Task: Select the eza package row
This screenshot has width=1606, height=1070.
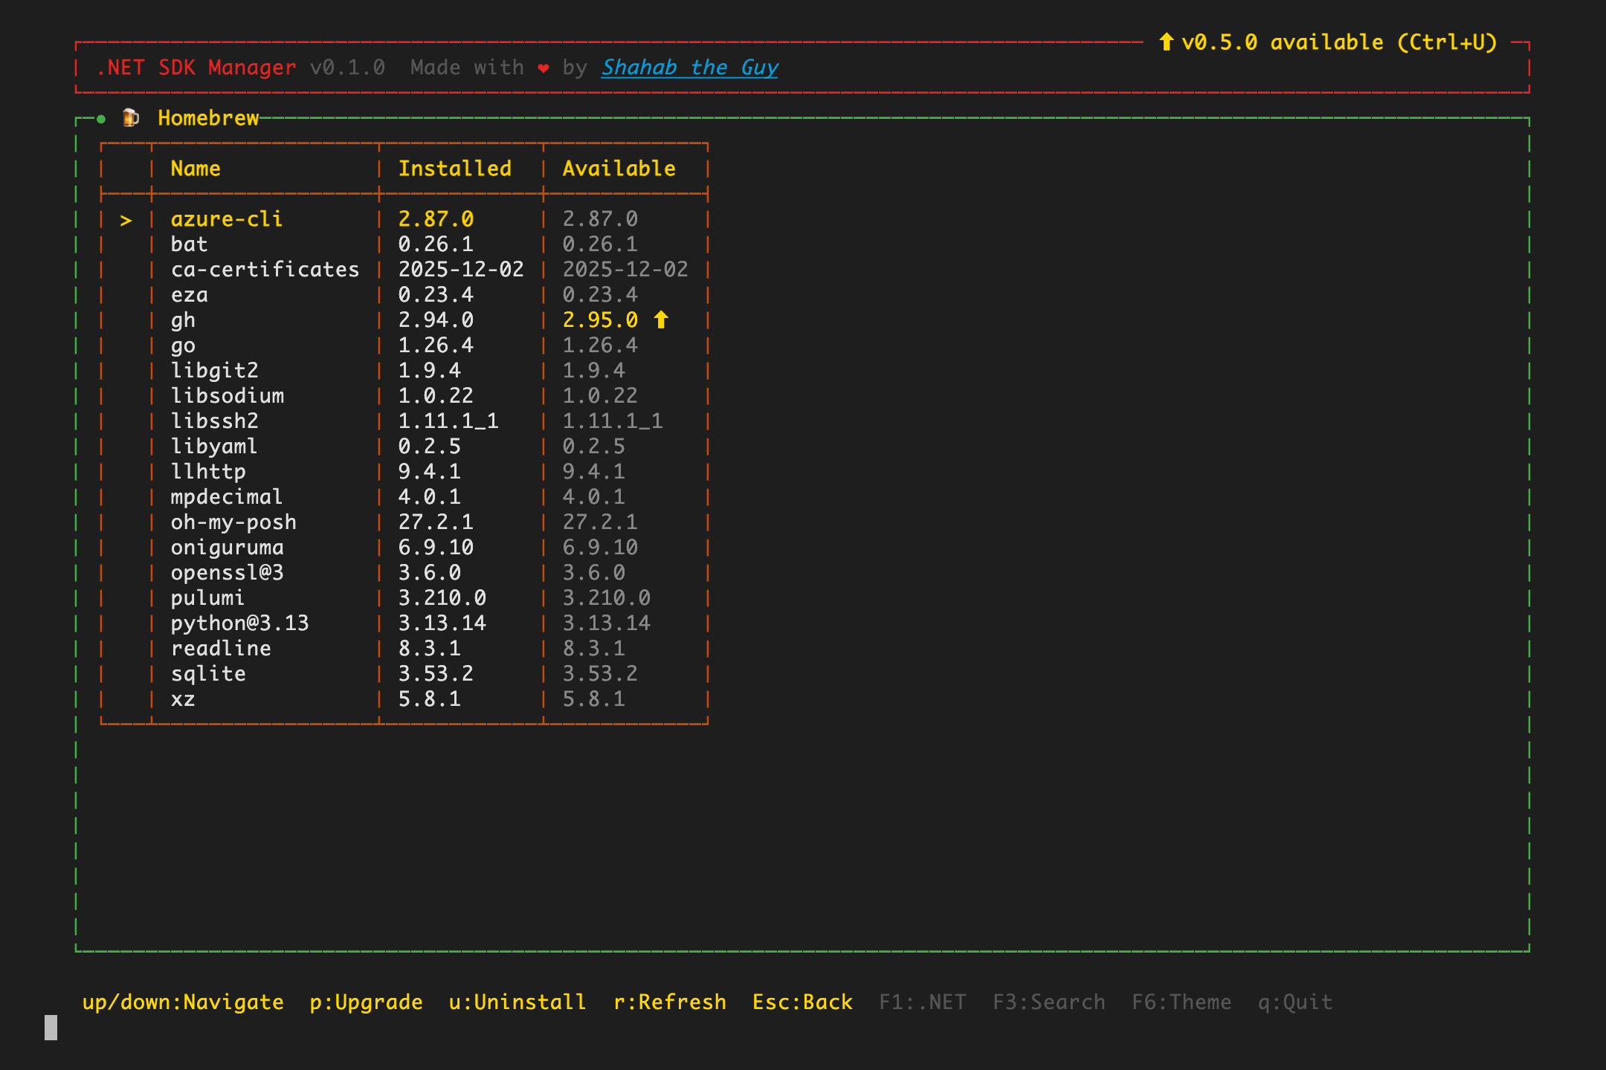Action: pyautogui.click(x=404, y=295)
